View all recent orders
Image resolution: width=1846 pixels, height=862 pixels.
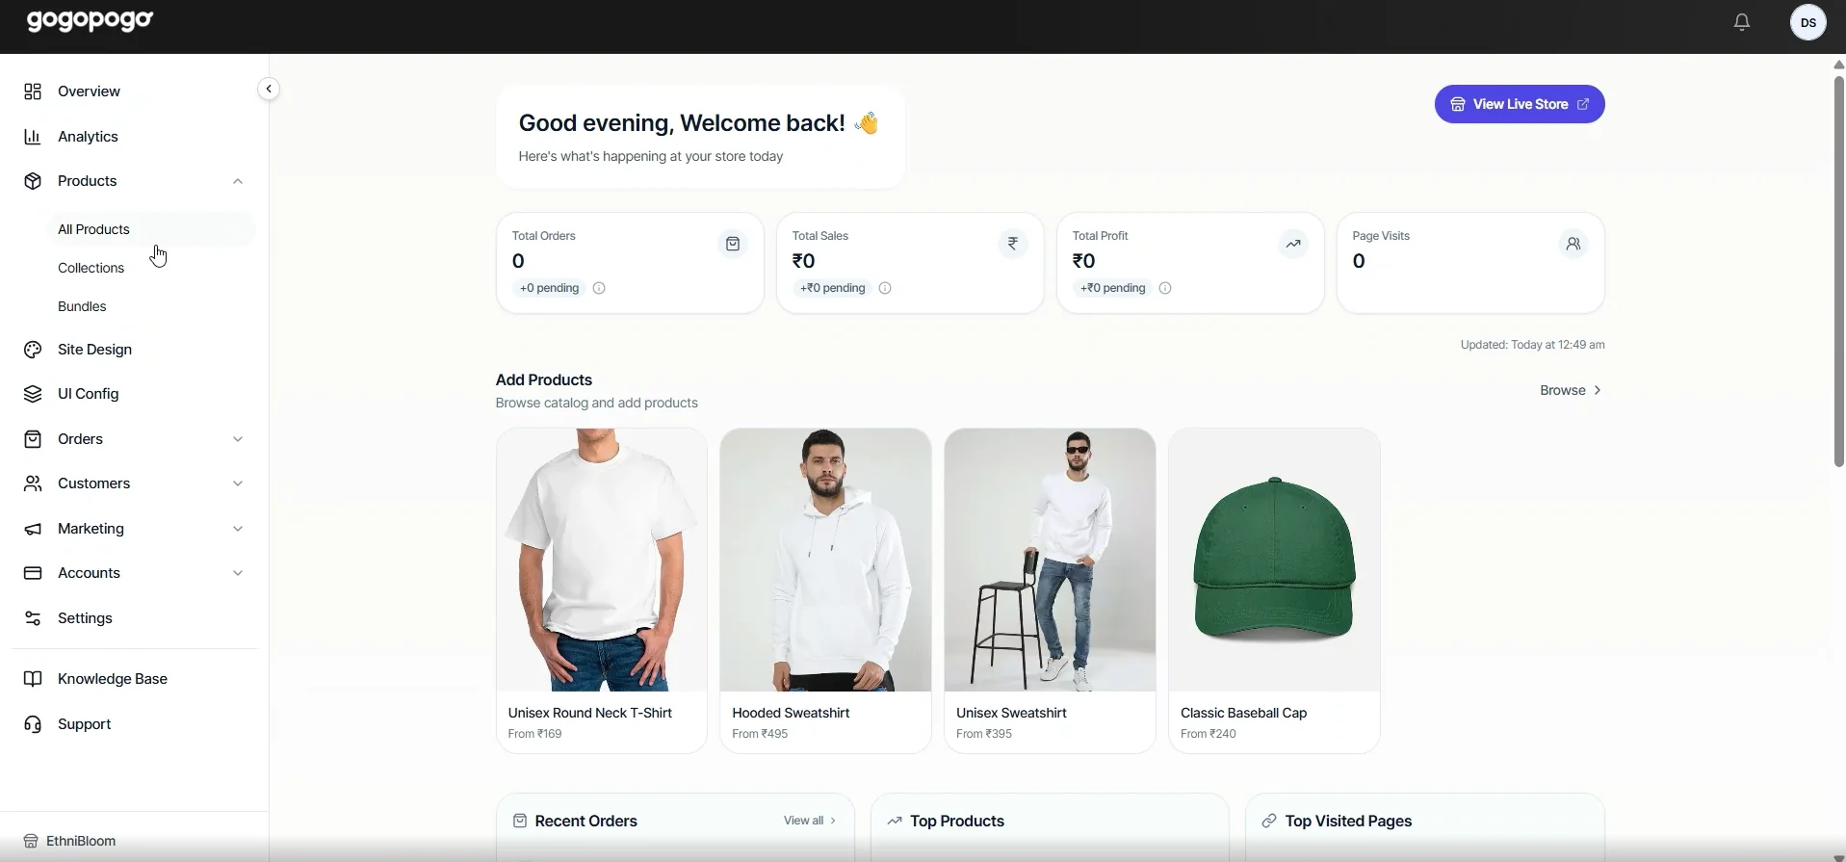[810, 821]
